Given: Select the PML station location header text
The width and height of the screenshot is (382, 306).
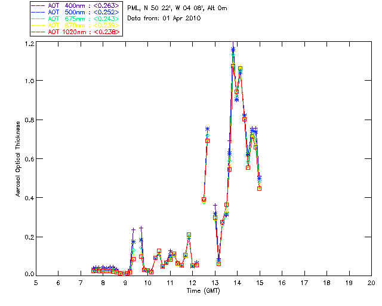Looking at the screenshot, I should click(177, 8).
